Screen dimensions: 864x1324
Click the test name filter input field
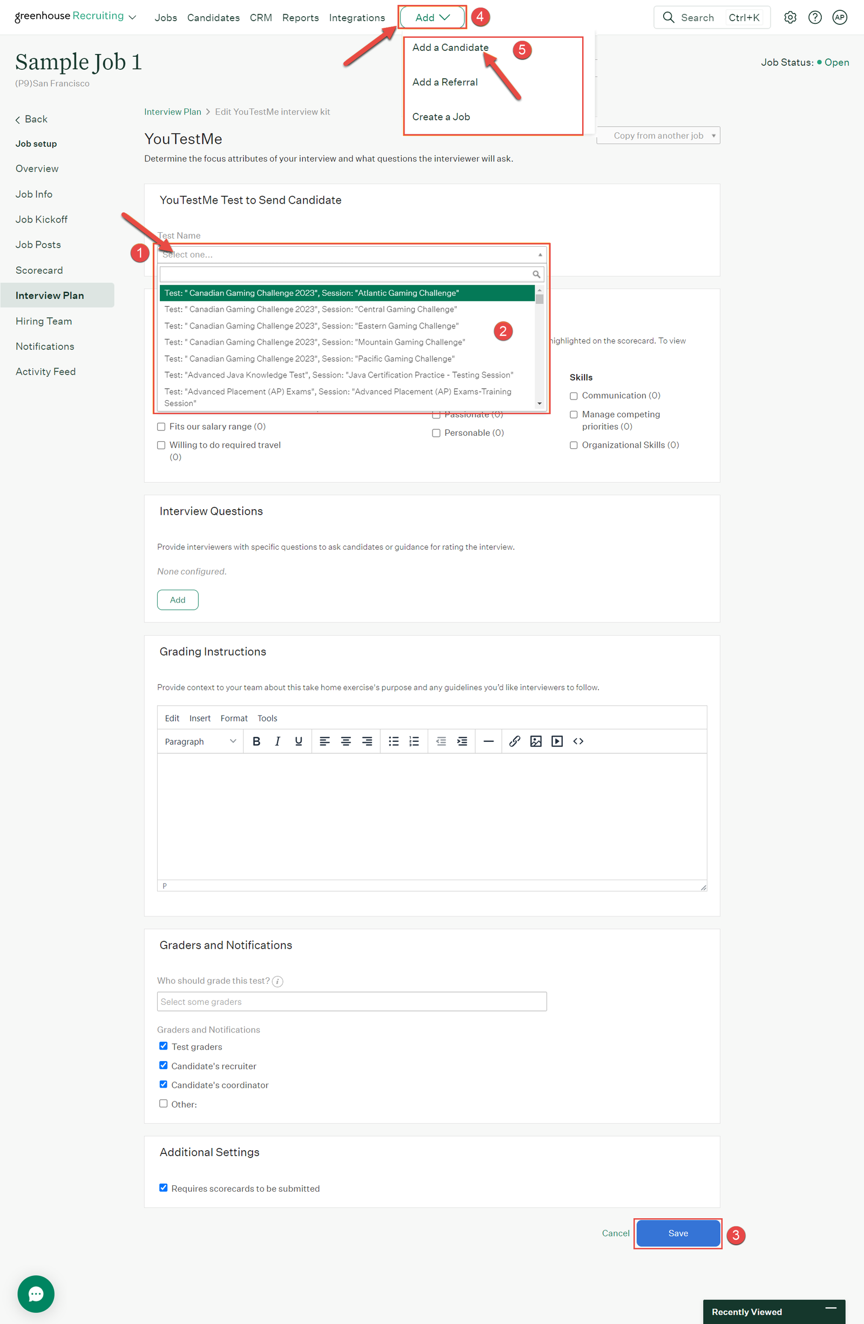352,274
